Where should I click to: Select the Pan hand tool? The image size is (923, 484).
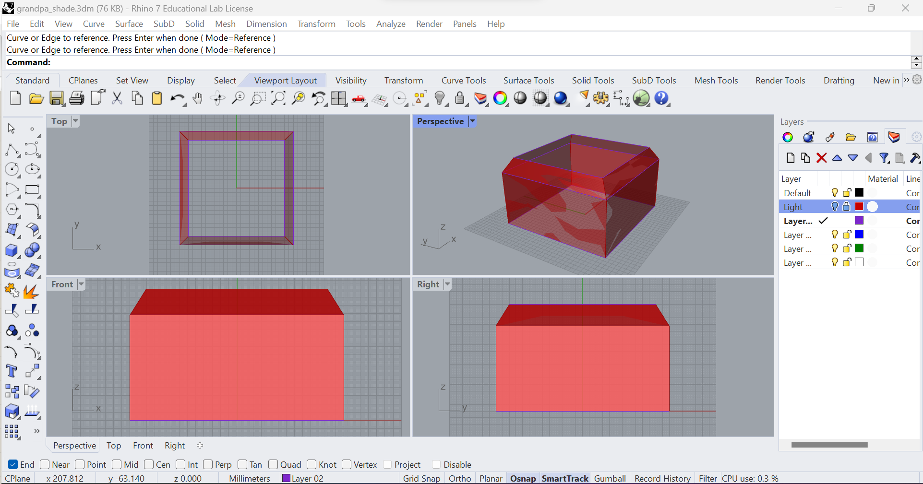coord(198,98)
